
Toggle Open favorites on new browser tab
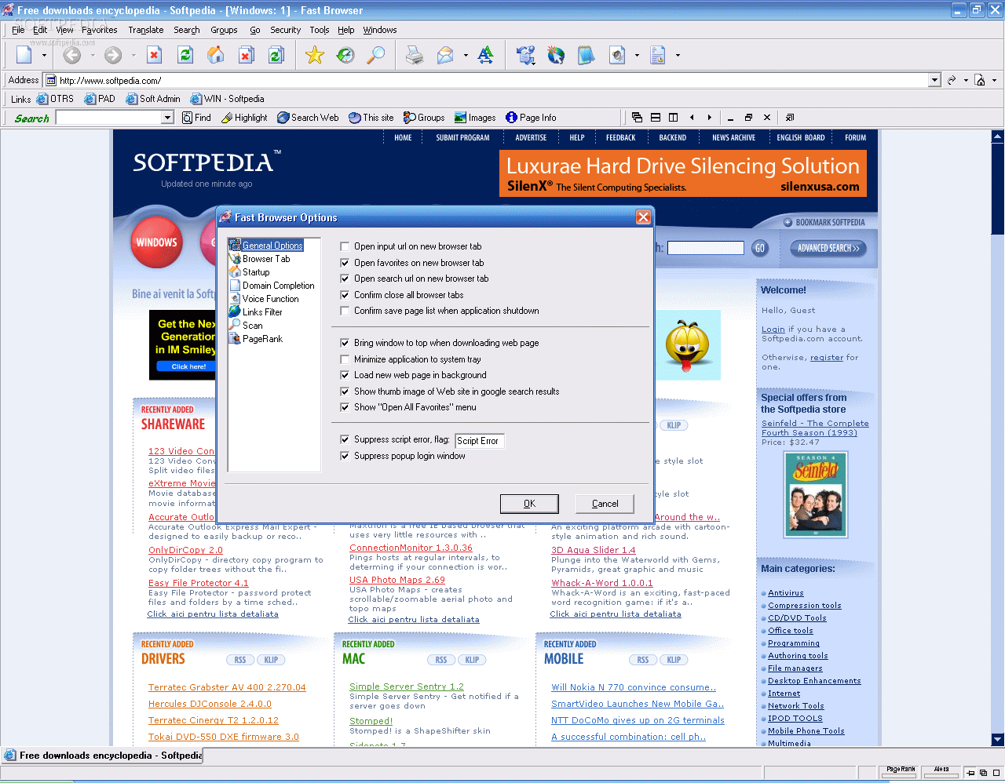pyautogui.click(x=345, y=263)
